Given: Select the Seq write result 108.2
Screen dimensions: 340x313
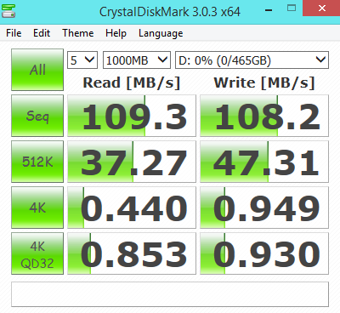Looking at the screenshot, I should click(264, 116).
